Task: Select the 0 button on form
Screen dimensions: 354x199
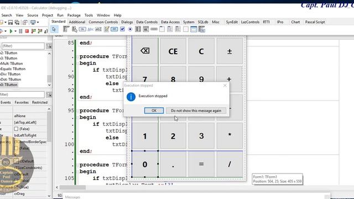Action: [x=145, y=164]
